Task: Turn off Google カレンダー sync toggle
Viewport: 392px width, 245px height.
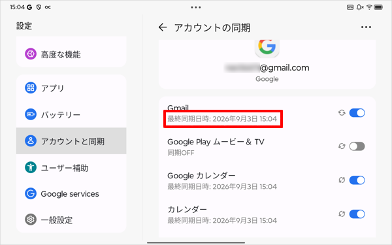Action: click(x=357, y=180)
